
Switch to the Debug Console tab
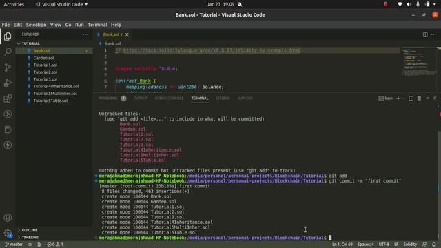(x=169, y=99)
